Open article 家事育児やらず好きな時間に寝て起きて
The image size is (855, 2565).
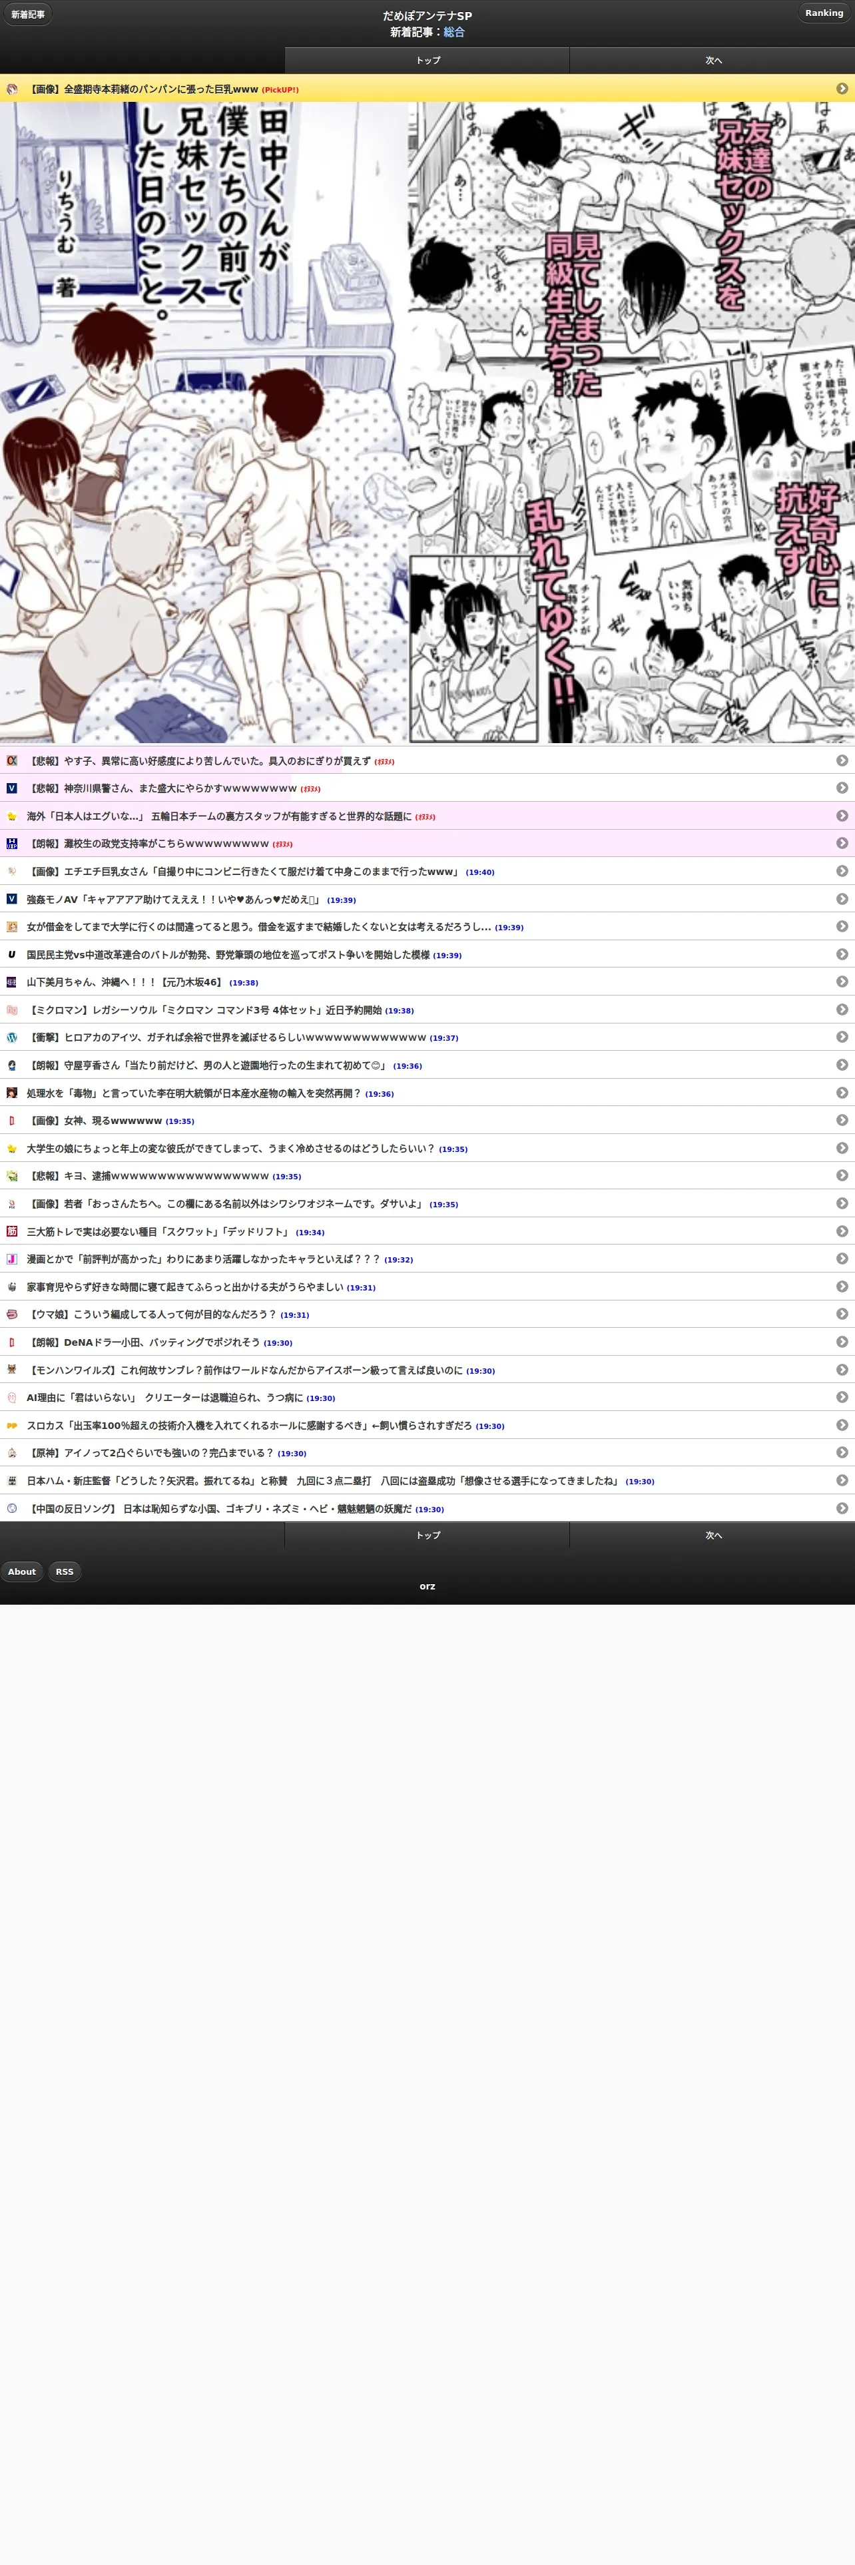pos(427,1286)
